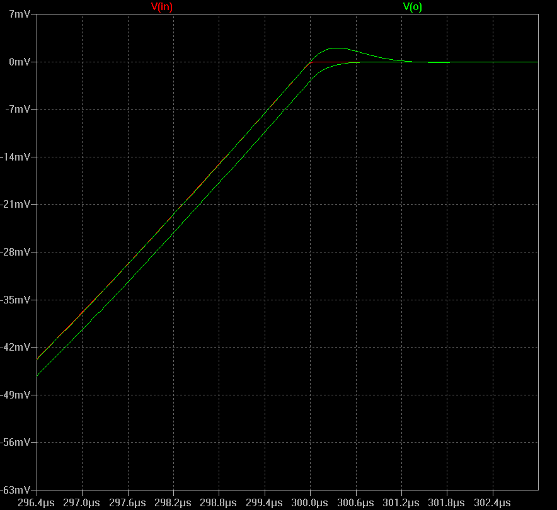Click the 298.8µs time axis label
This screenshot has height=510, width=557.
click(219, 503)
